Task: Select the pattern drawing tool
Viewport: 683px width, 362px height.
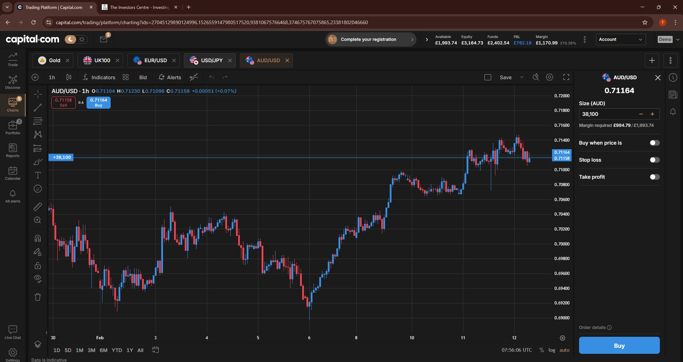Action: coord(38,134)
